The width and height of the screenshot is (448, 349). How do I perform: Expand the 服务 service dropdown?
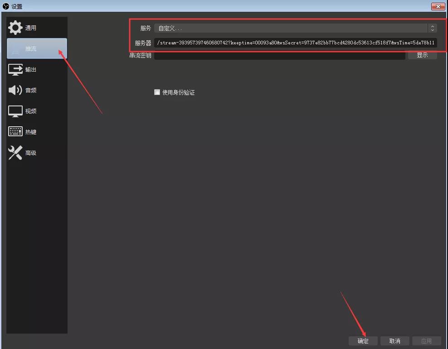[x=296, y=28]
